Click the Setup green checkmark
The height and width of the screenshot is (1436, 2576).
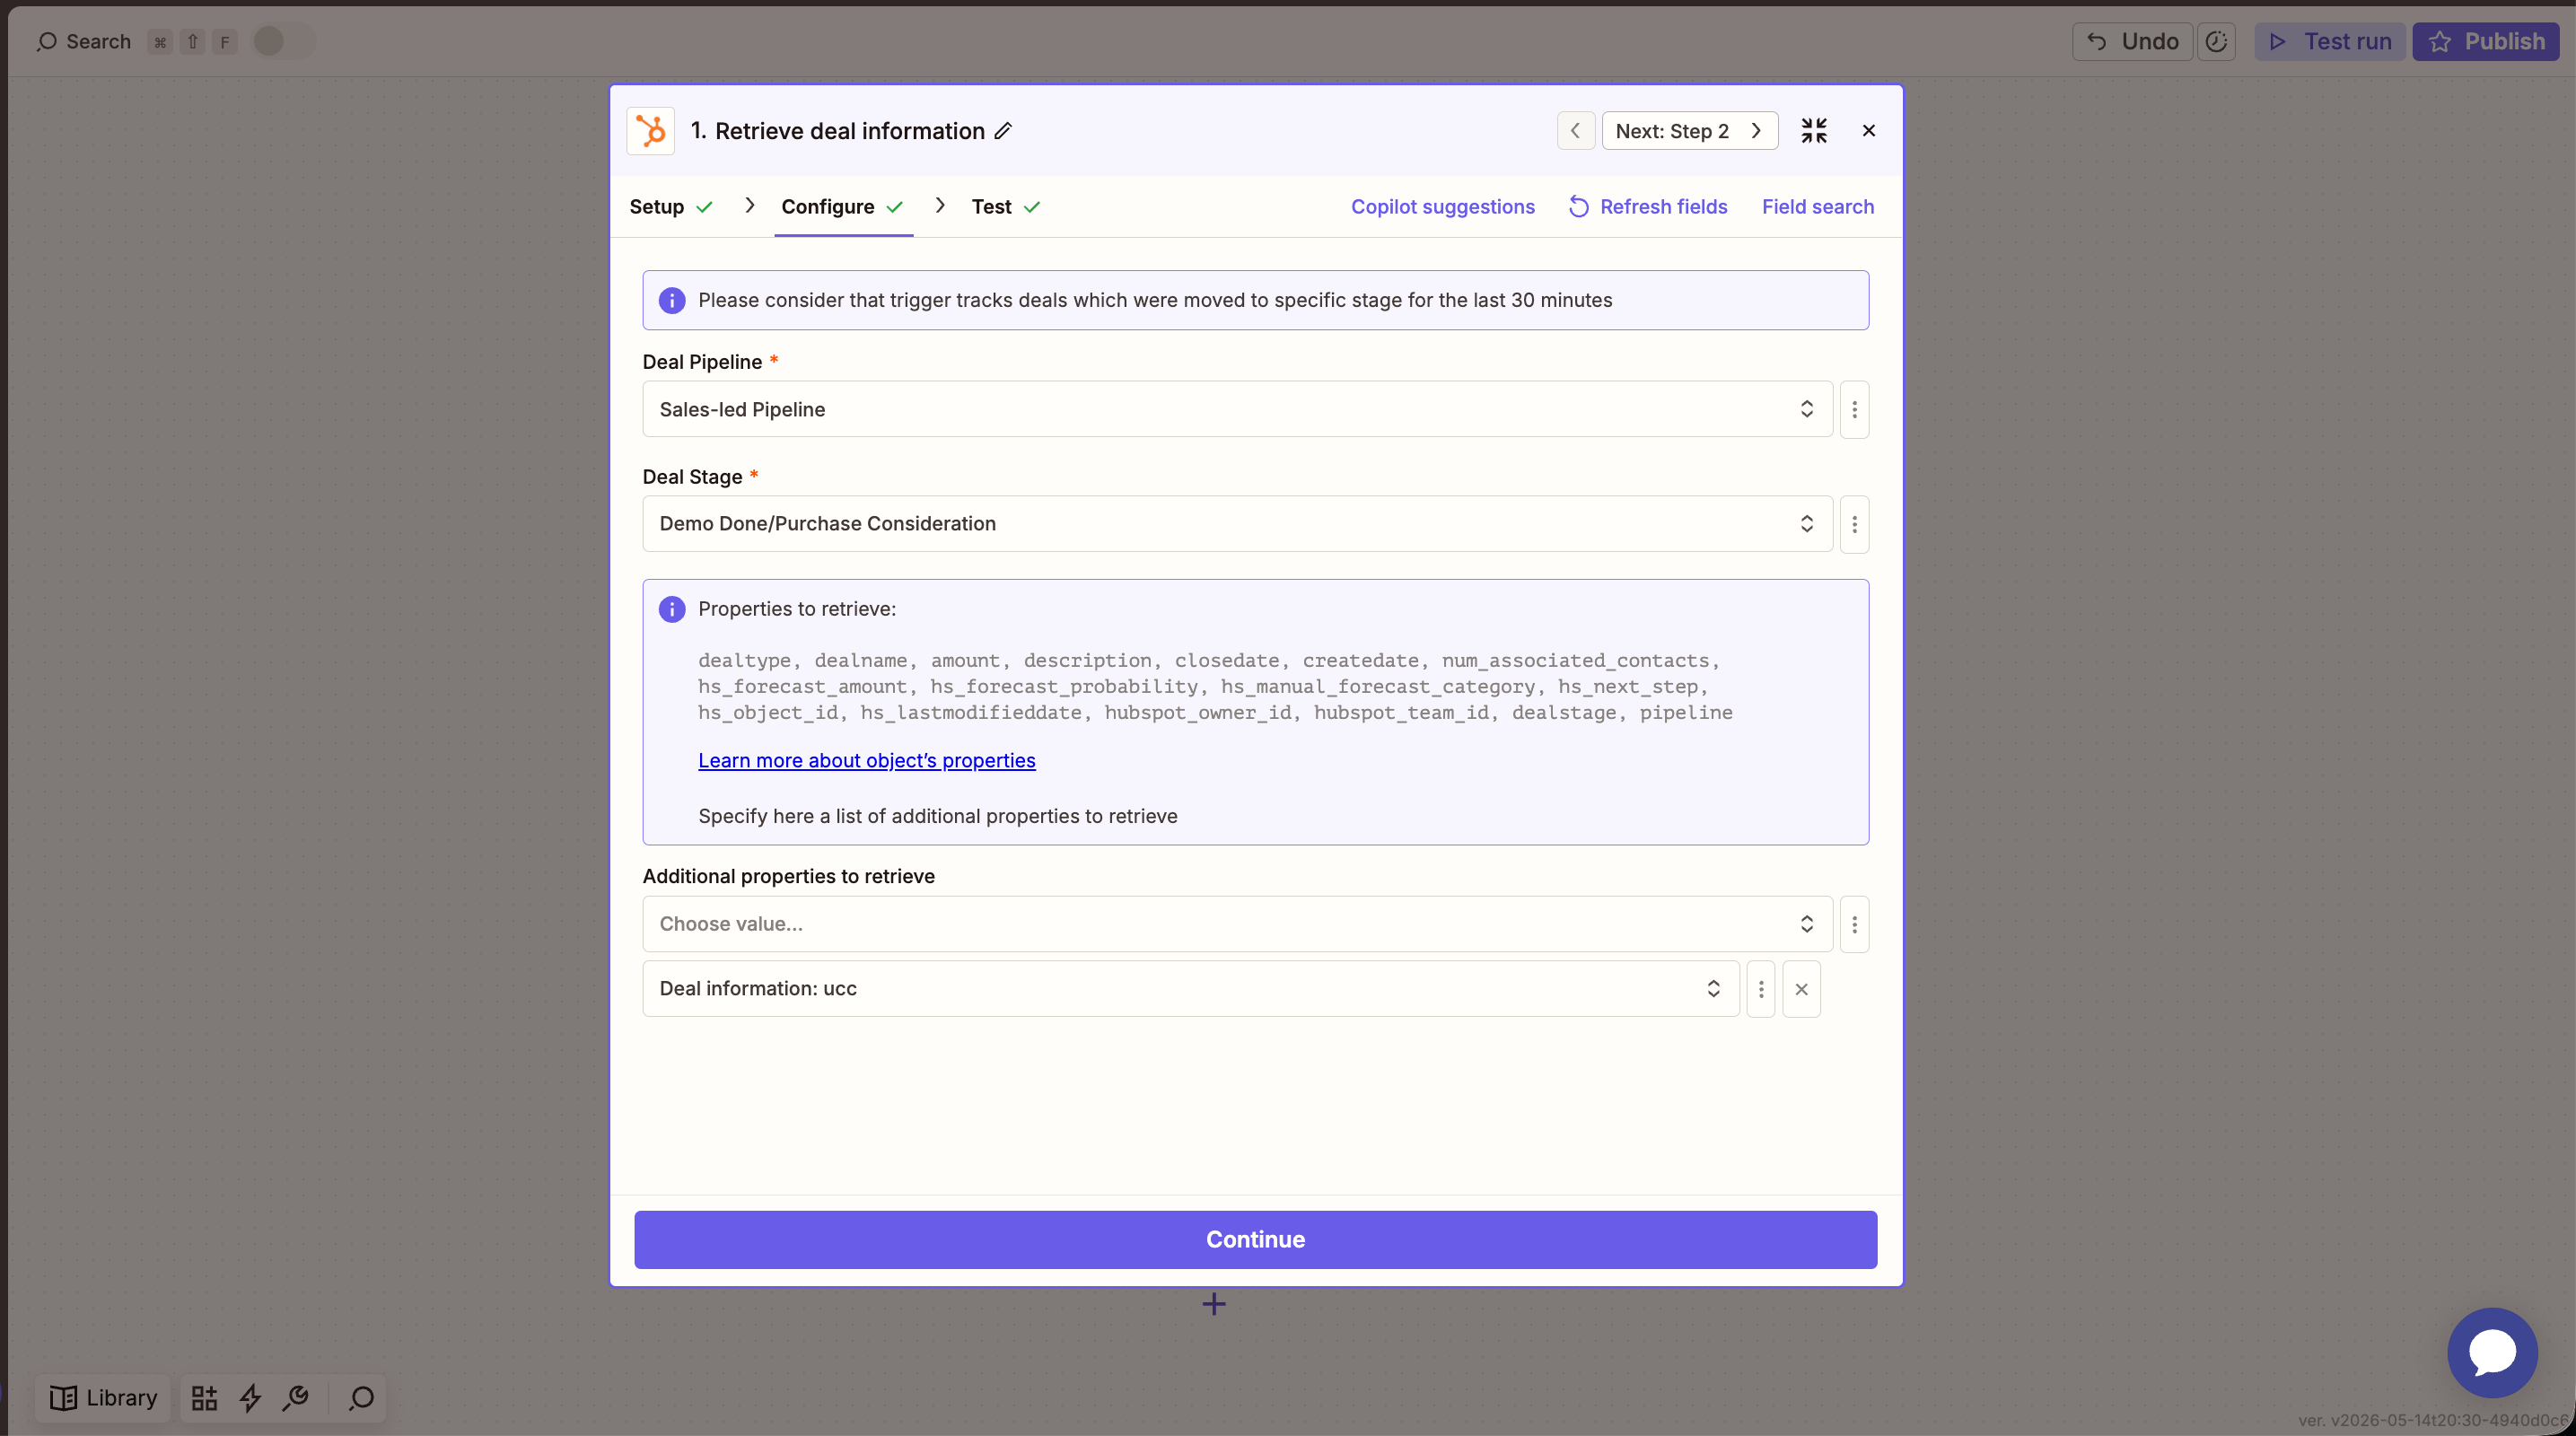pyautogui.click(x=704, y=207)
